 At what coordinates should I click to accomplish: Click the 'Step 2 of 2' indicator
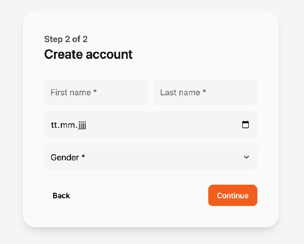point(66,39)
